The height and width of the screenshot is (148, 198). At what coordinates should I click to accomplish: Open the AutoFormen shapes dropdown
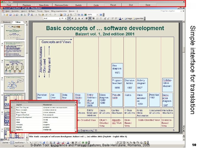(20, 143)
